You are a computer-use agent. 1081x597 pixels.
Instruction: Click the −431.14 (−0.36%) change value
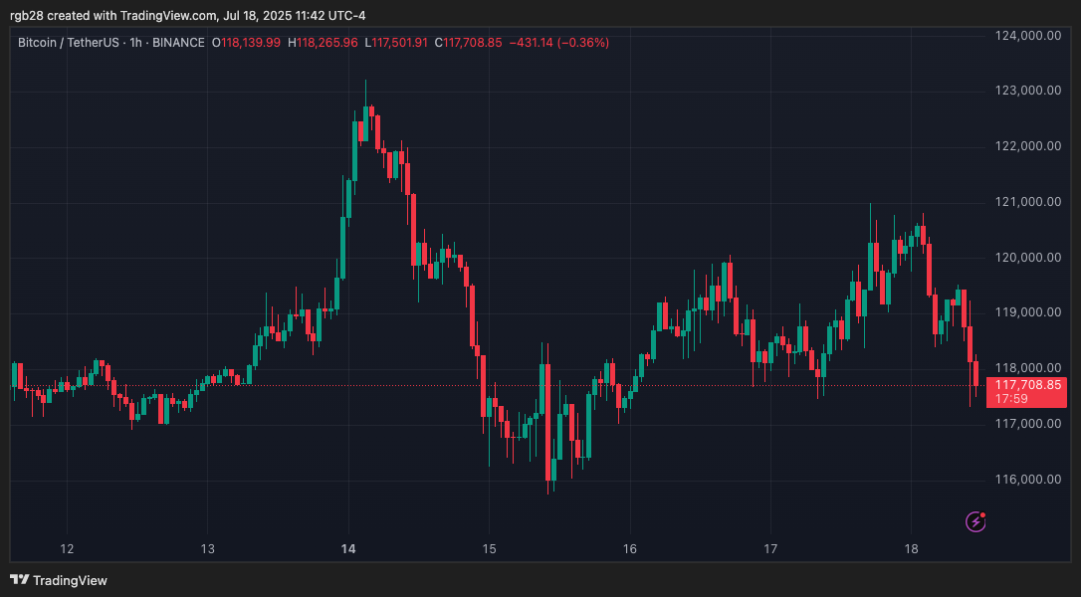pyautogui.click(x=558, y=43)
